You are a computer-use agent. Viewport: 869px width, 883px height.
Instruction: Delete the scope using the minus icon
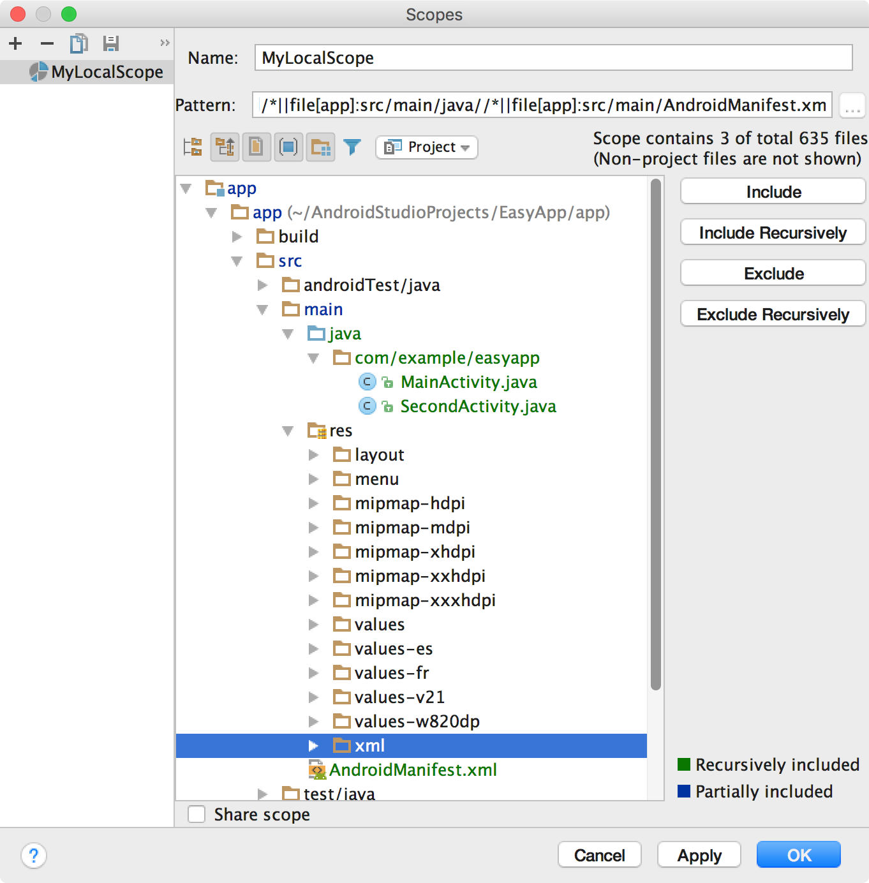(x=46, y=43)
